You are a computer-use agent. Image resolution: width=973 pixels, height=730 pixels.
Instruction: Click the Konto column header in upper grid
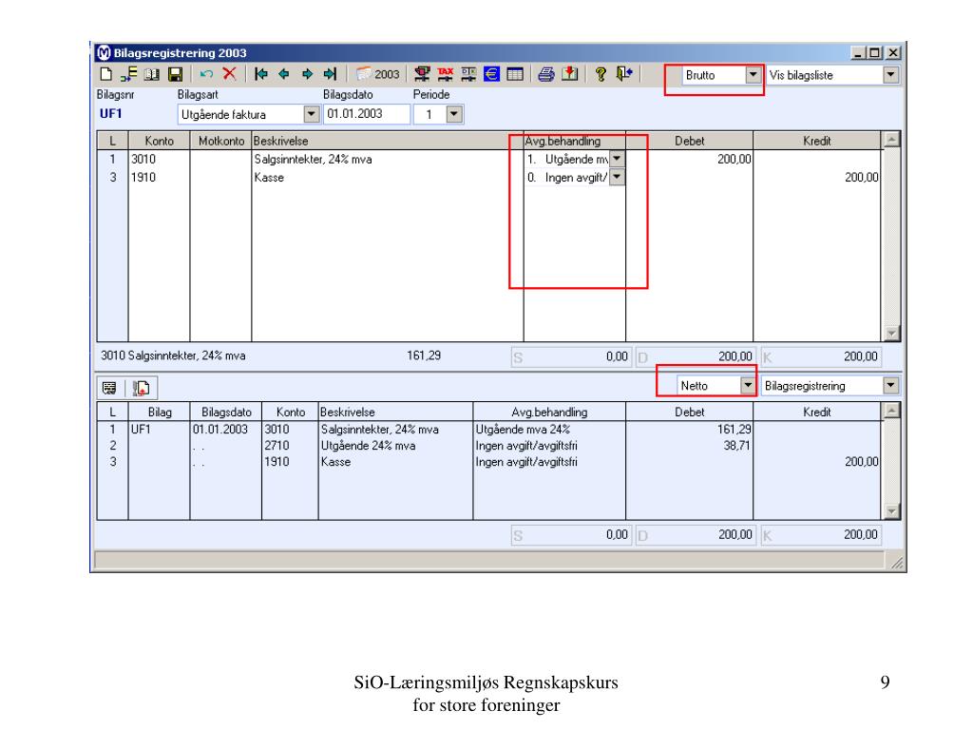(159, 141)
